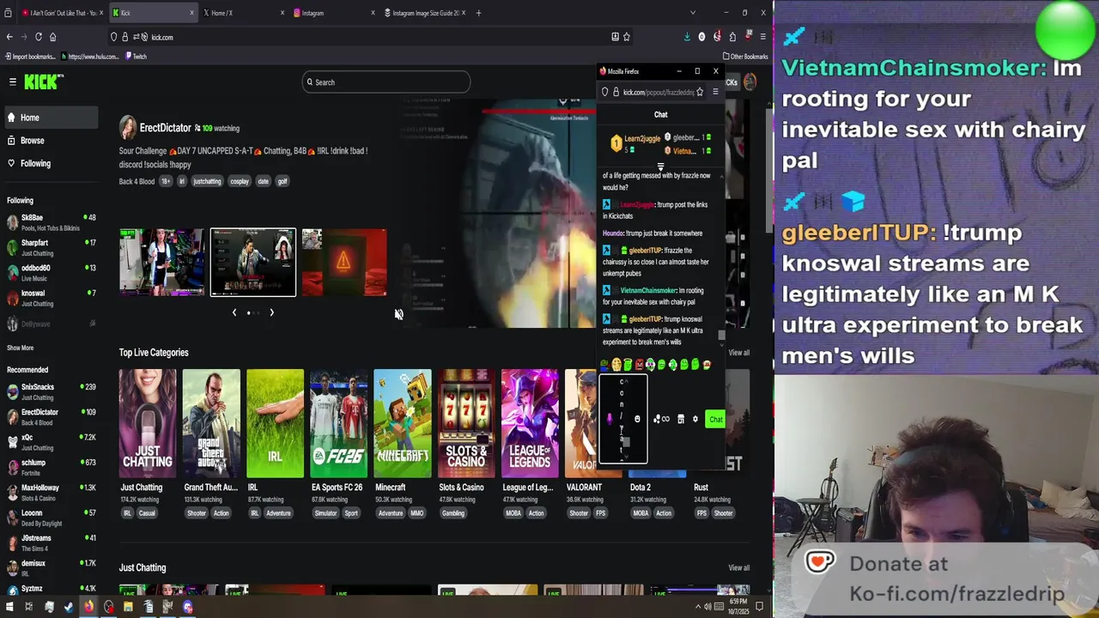Click the green KICK logo
Image resolution: width=1099 pixels, height=618 pixels.
(x=43, y=82)
